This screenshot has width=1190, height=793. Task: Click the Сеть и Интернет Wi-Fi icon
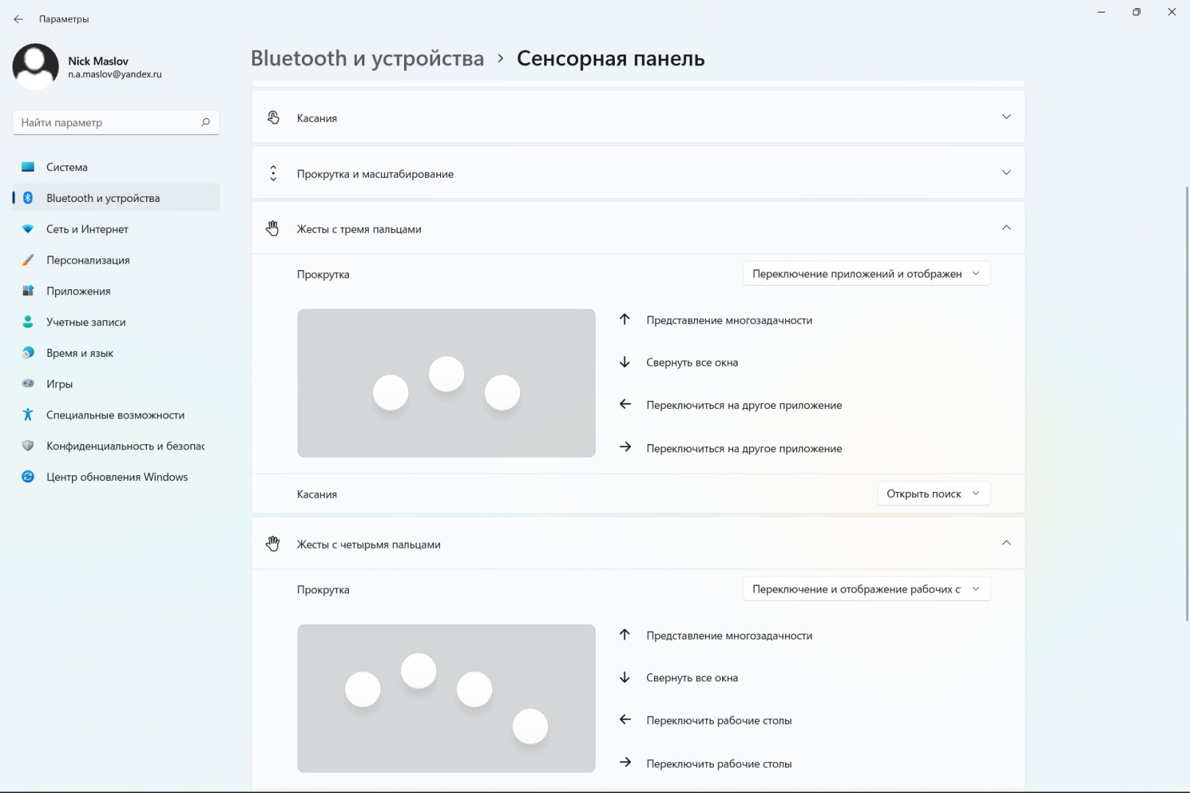[28, 229]
